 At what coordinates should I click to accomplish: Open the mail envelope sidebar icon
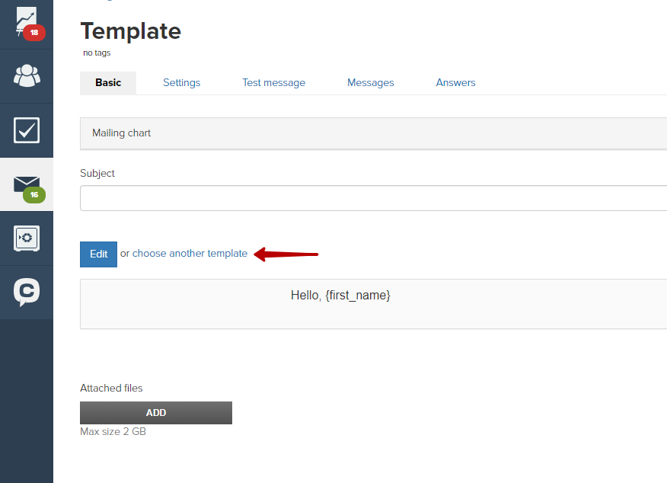27,184
